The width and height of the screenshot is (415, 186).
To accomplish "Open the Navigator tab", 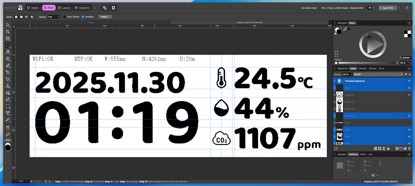I will click(x=342, y=154).
